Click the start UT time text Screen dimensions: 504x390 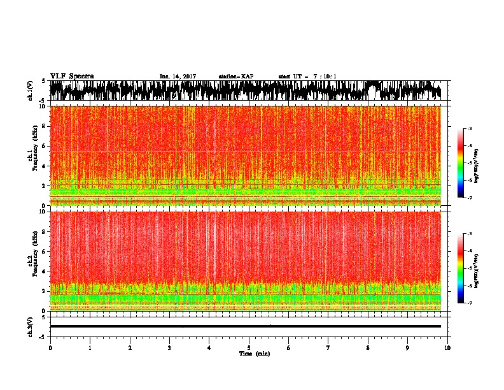pos(307,76)
